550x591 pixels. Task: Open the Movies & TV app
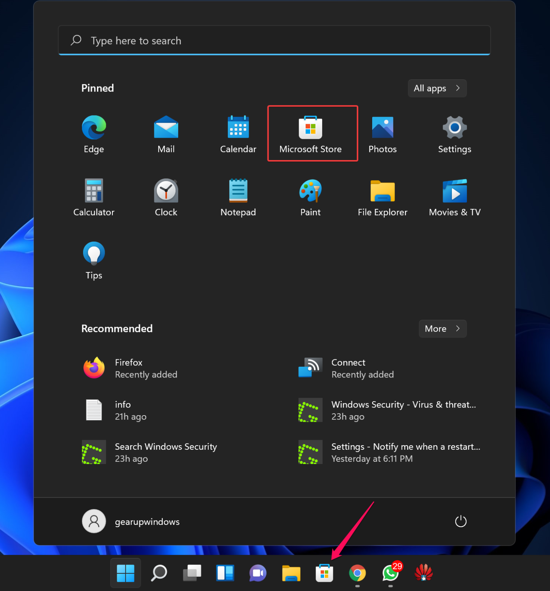[x=455, y=197]
